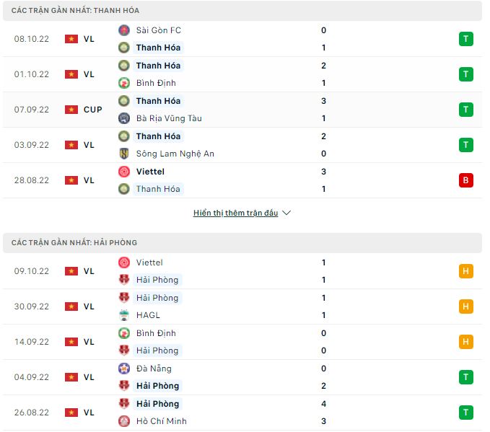490x432 pixels.
Task: Click Sài Gòn FC team crest
Action: click(x=123, y=30)
